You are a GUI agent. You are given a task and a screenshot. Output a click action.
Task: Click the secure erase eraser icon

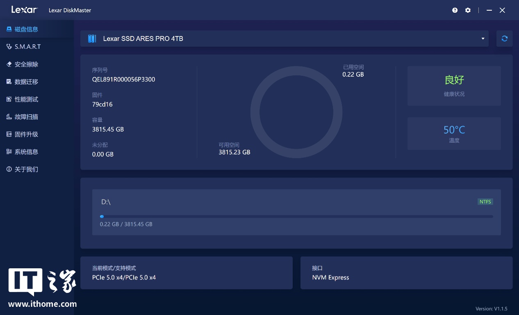9,64
